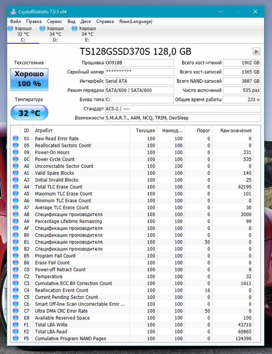
Task: Click the total host writes value 1365 GB
Action: [x=242, y=72]
